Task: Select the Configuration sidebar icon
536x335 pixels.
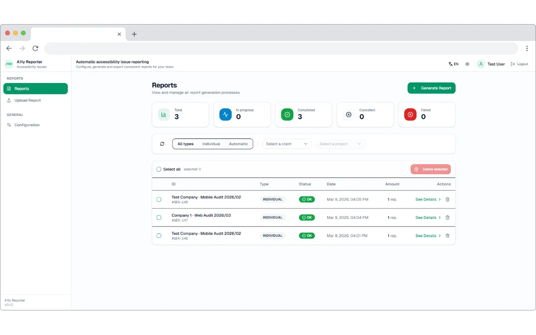Action: [9, 125]
